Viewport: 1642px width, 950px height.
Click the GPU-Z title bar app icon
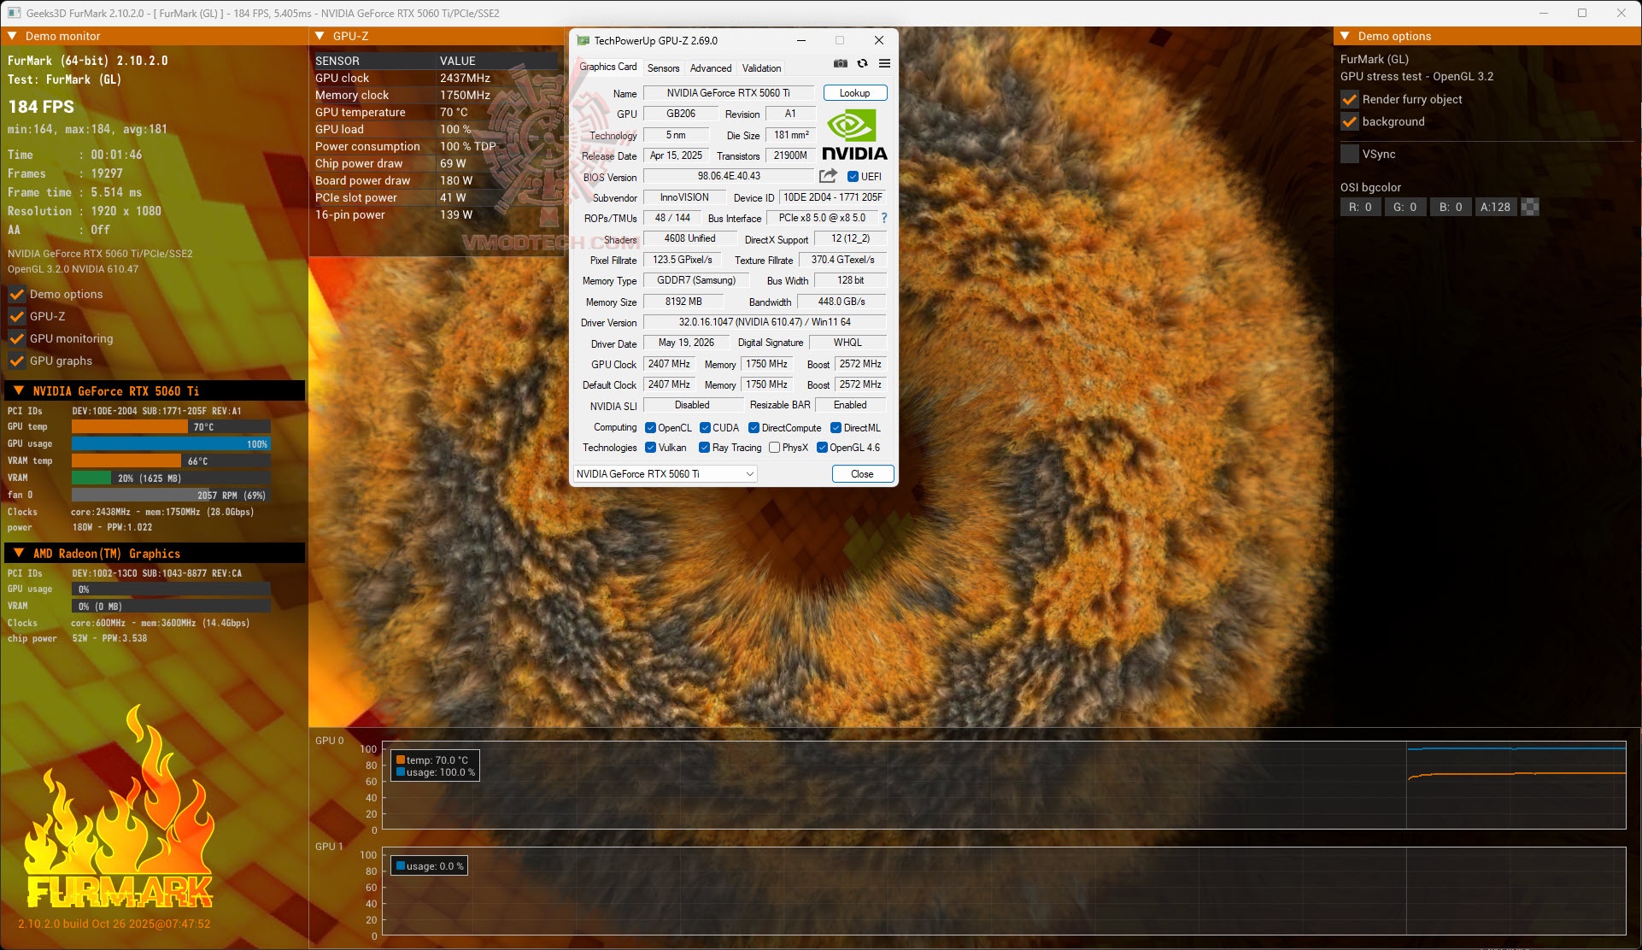pos(583,40)
